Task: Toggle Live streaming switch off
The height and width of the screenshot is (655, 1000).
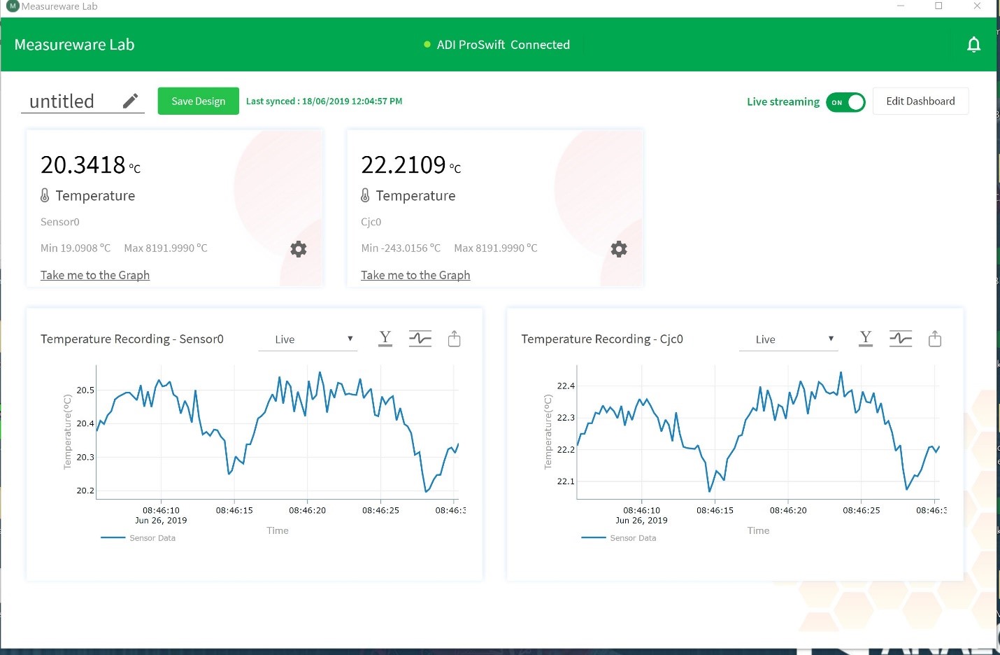Action: [x=845, y=102]
